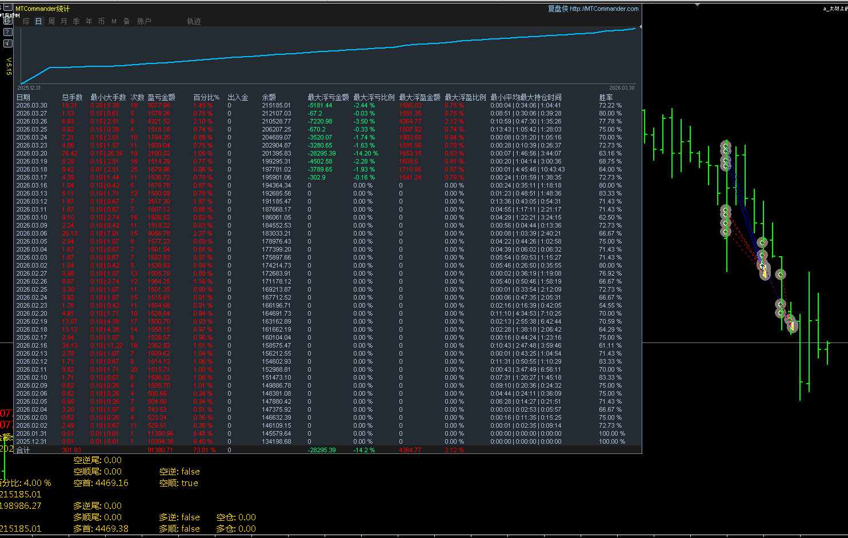Select the 2026.03.18 date row
The width and height of the screenshot is (848, 538).
[x=31, y=169]
